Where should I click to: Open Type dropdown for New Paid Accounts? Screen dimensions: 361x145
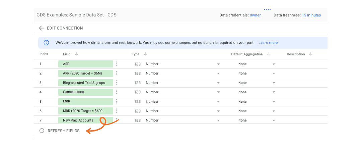218,120
